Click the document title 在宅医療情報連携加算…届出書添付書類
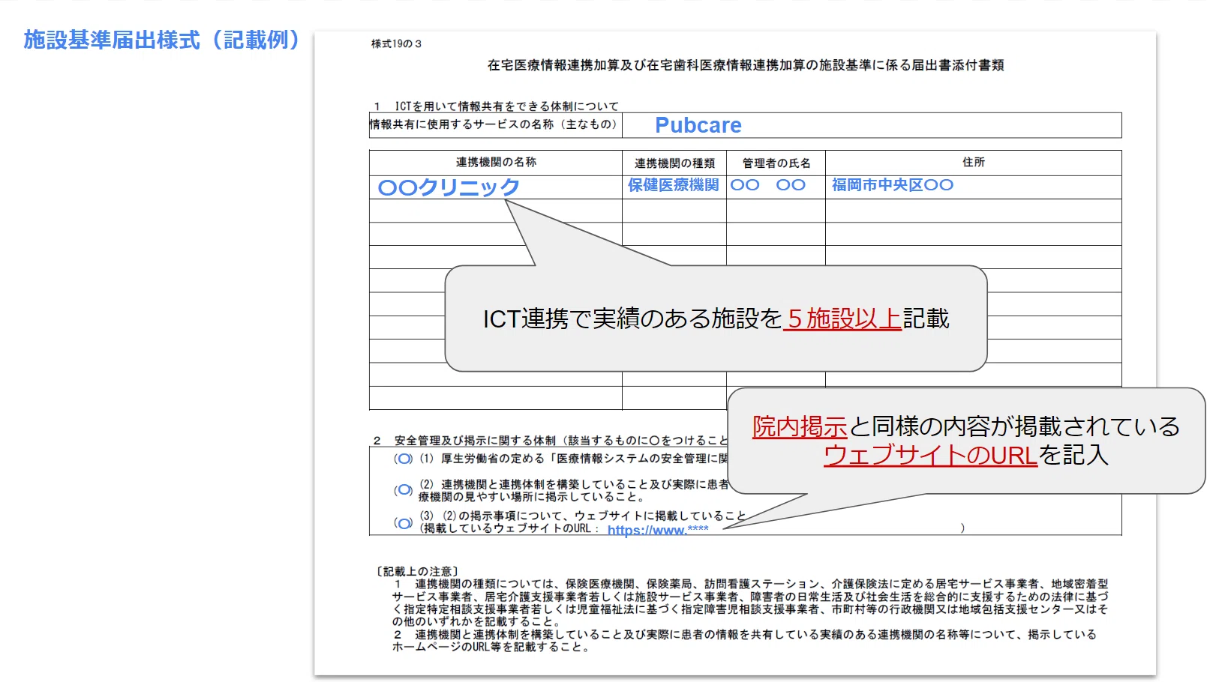 pos(746,65)
